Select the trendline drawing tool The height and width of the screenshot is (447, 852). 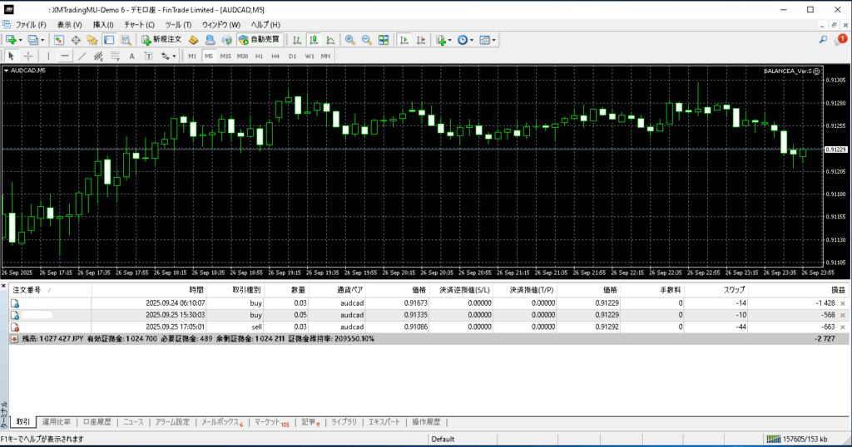click(82, 56)
